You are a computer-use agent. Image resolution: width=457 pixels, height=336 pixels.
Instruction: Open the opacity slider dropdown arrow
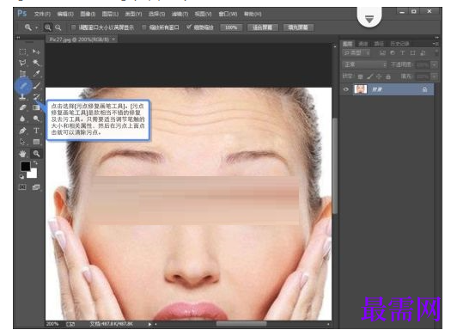point(435,64)
